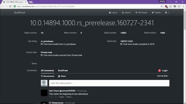Viewport: 186px width, 104px height.
Task: Click the Private leak source type value
Action: (46, 52)
